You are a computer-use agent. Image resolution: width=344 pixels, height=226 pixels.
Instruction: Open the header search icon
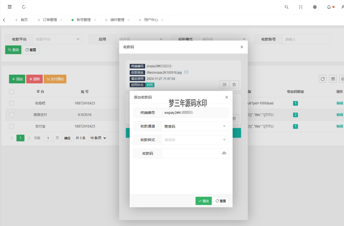(287, 7)
